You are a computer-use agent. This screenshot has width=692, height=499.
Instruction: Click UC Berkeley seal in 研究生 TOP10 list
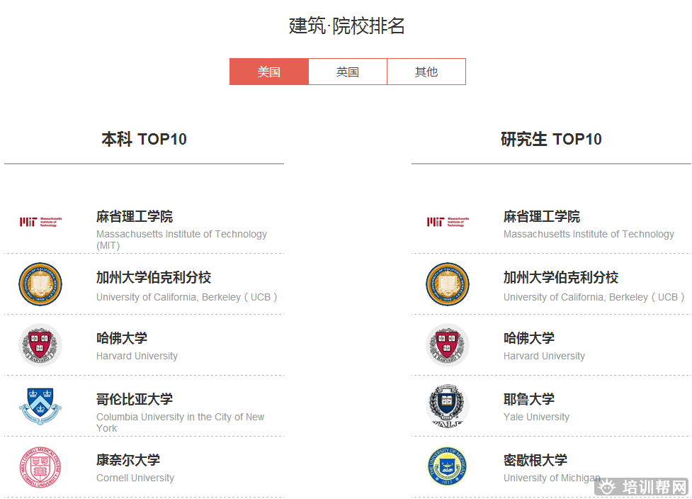[x=448, y=284]
